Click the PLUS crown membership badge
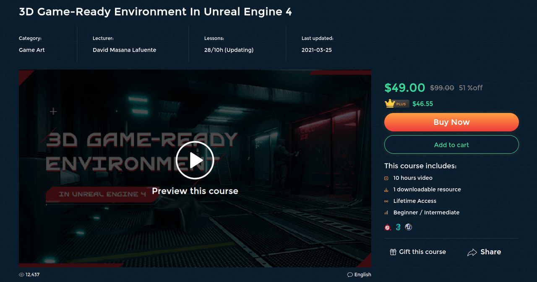 (x=396, y=103)
